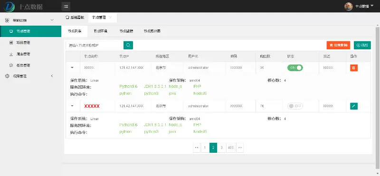Open the fourth sub-tab in node panel

152,31
